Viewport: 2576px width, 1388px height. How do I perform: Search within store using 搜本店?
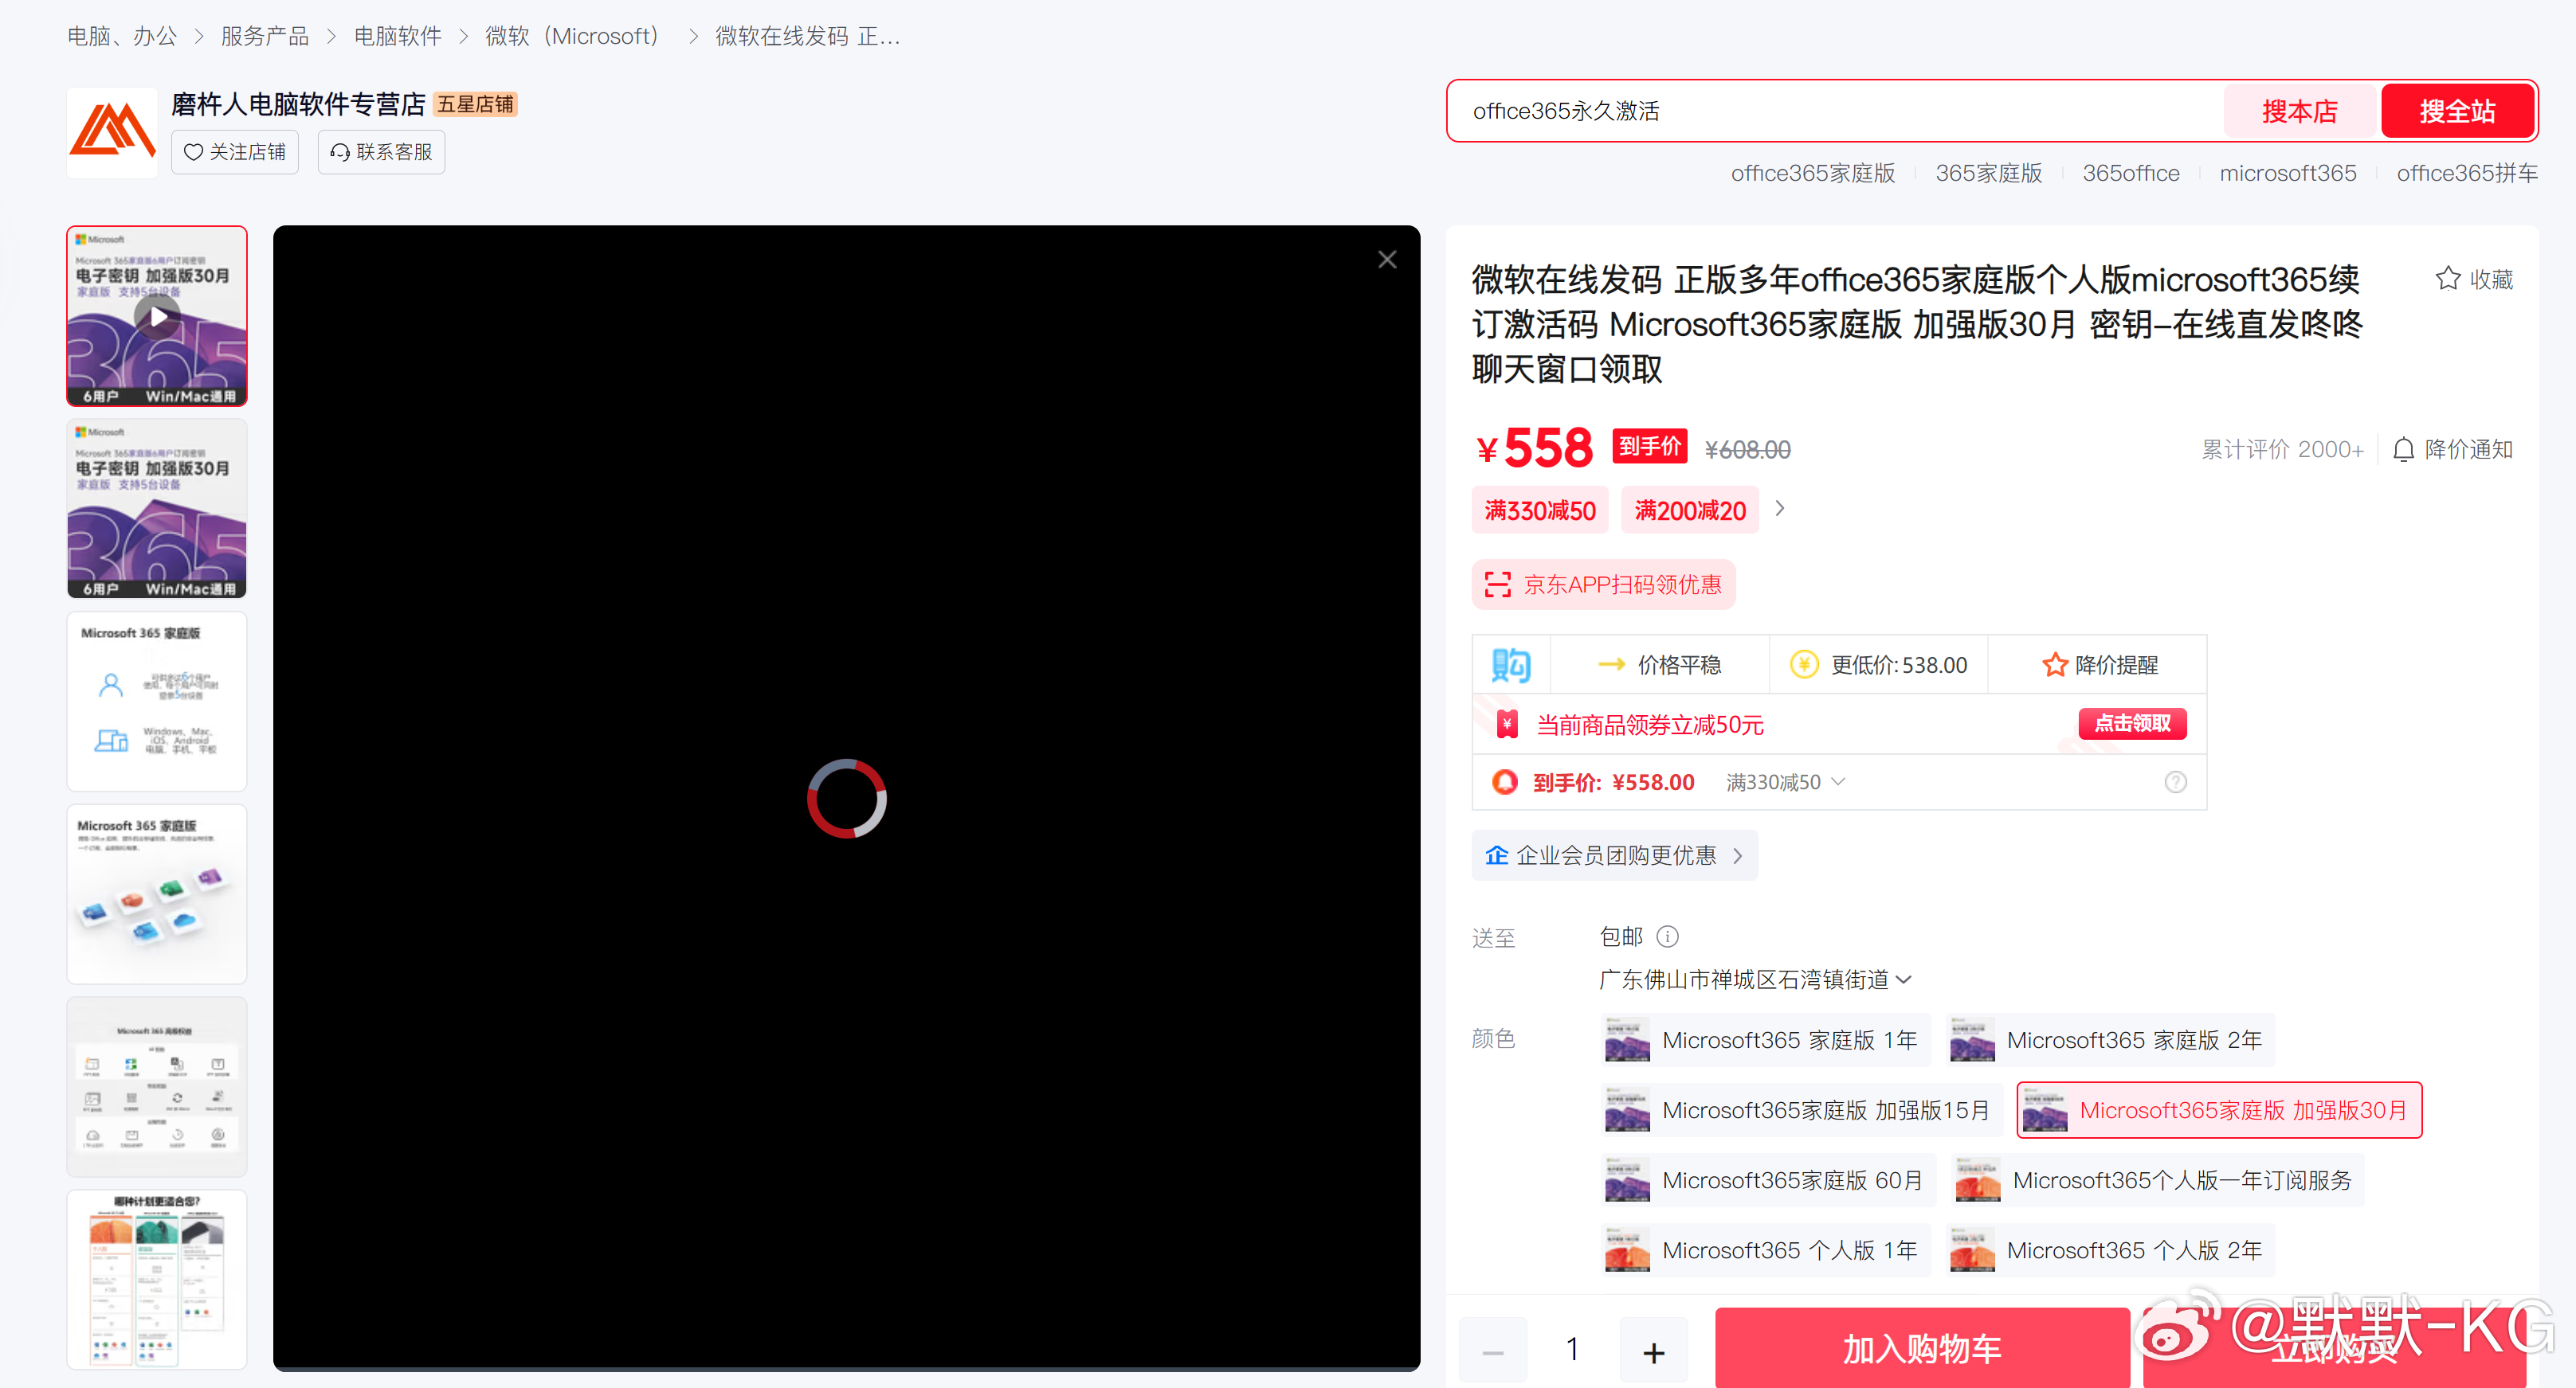tap(2299, 111)
